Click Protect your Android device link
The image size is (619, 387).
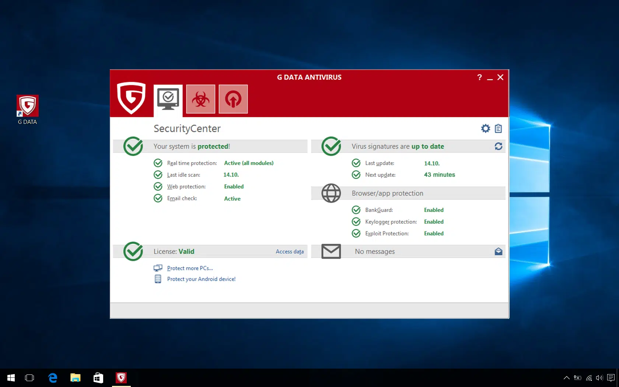[201, 279]
